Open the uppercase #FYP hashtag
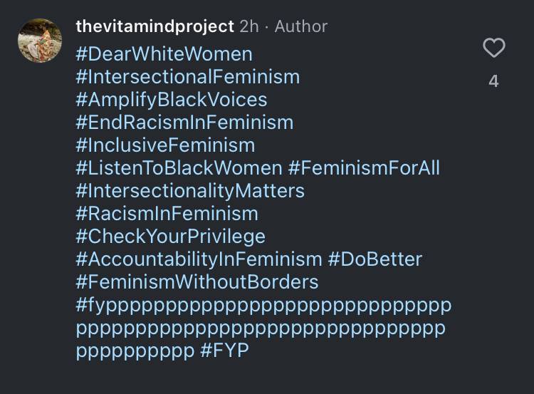534x394 pixels. coord(224,351)
